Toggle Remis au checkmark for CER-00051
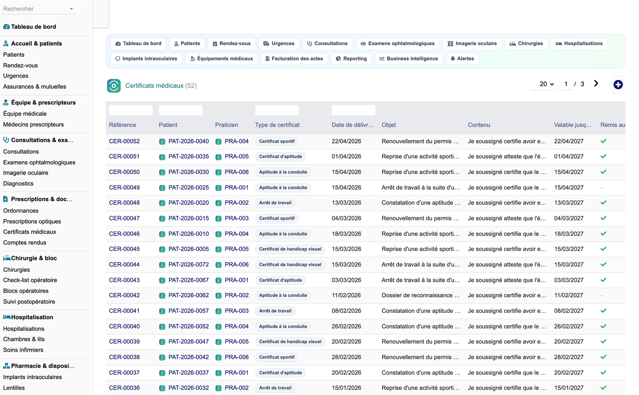Screen dimensions: 639x395 604,156
